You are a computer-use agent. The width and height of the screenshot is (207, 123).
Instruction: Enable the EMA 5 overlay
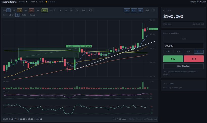[x=54, y=10]
